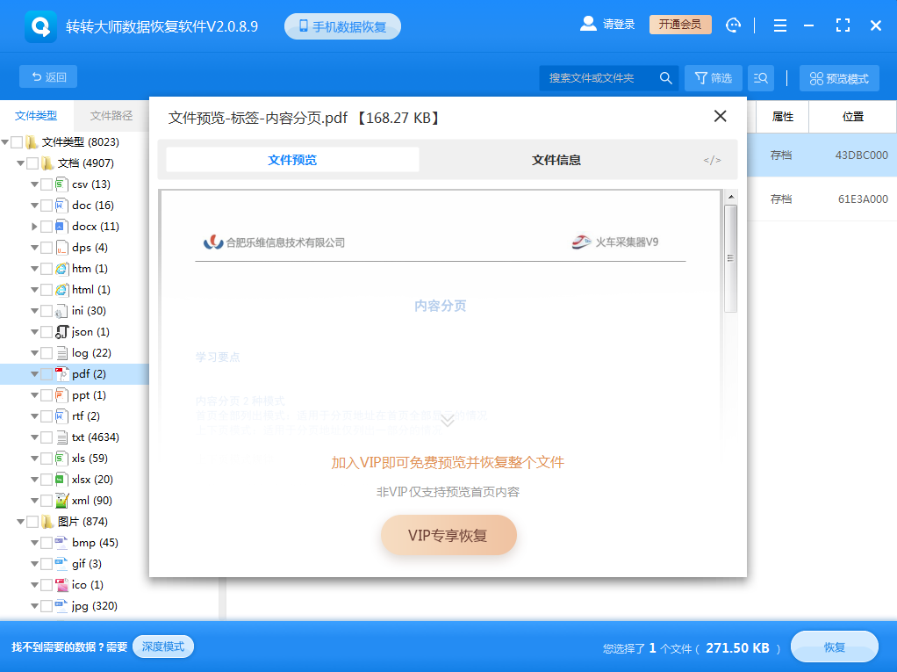Click the xls file type icon
Viewport: 897px width, 672px height.
pyautogui.click(x=61, y=459)
